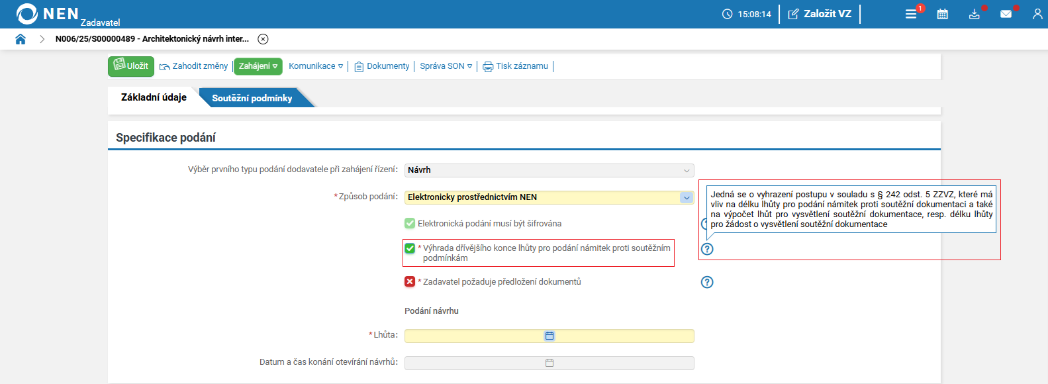The image size is (1048, 384).
Task: Select the Základní údaje tab
Action: coord(154,97)
